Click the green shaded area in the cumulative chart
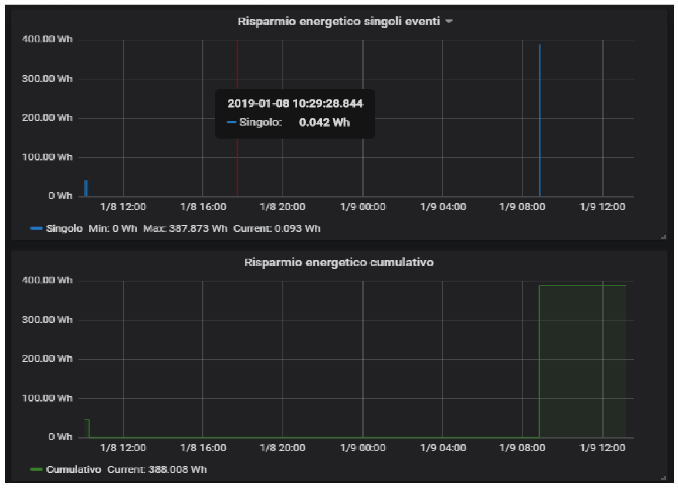Viewport: 678px width, 489px height. coord(582,364)
